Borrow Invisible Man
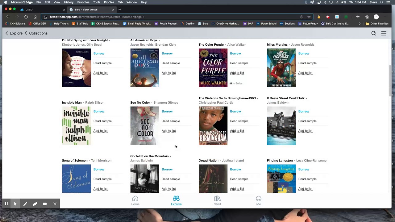The width and height of the screenshot is (395, 222). (x=99, y=111)
